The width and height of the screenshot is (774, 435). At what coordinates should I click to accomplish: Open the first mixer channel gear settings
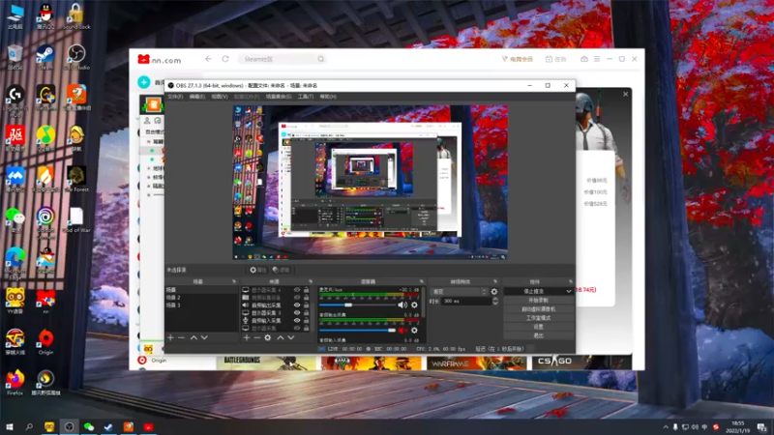[414, 305]
